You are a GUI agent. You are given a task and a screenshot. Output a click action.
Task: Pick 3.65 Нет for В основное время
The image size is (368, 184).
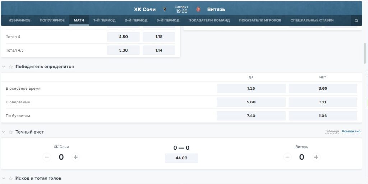323,89
